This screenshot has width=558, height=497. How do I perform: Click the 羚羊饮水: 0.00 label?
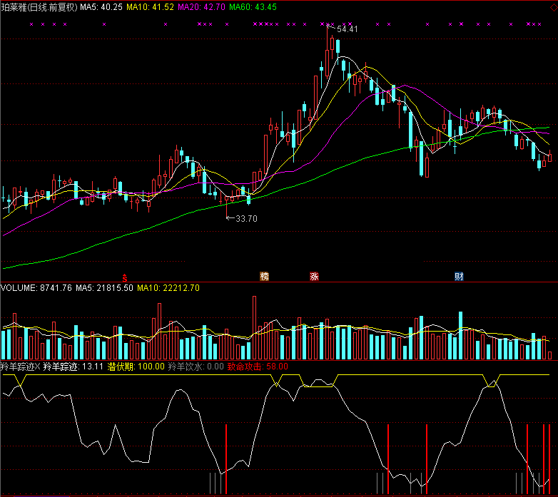[x=196, y=367]
